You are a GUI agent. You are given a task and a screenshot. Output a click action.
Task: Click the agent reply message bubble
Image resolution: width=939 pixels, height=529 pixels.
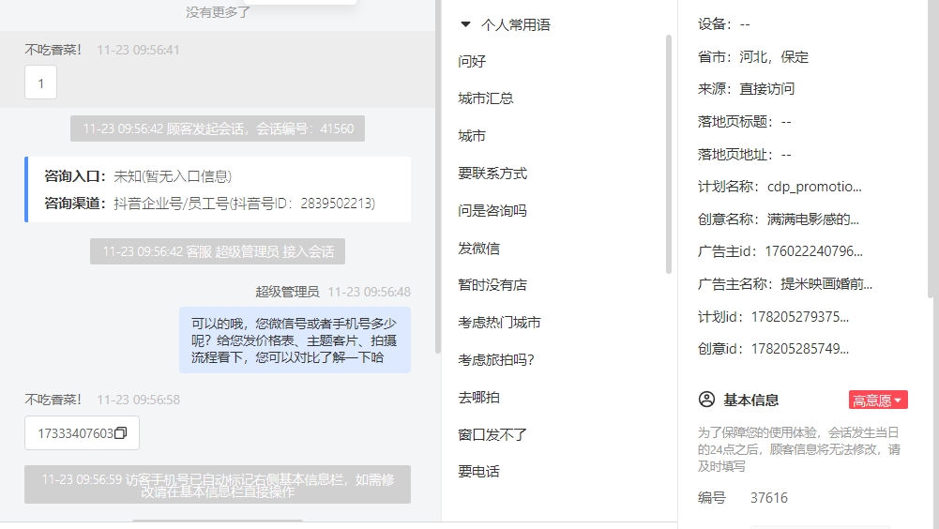coord(295,340)
